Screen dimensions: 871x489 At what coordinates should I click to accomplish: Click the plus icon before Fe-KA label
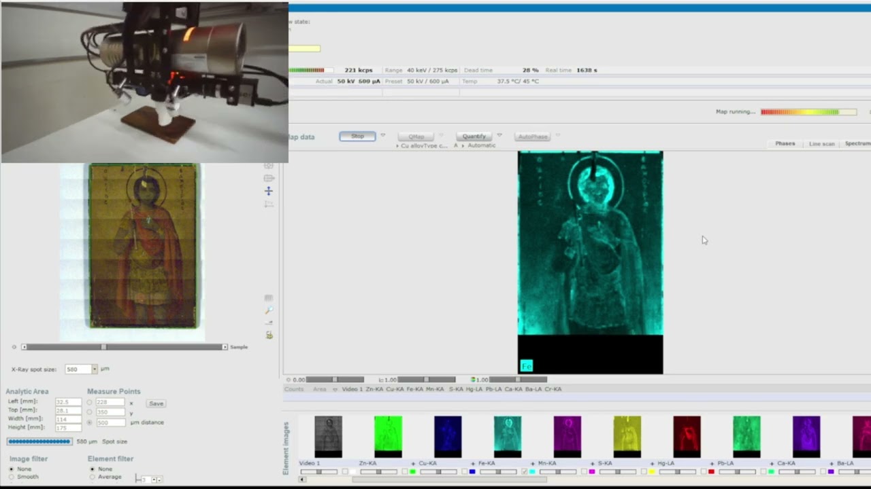click(473, 464)
